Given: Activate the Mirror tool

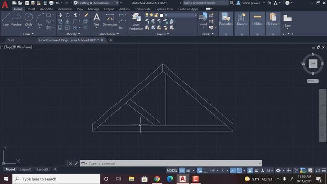Looking at the screenshot, I should click(x=68, y=21).
